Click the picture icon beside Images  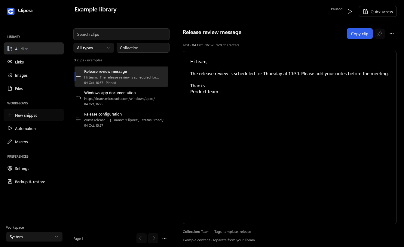[10, 75]
